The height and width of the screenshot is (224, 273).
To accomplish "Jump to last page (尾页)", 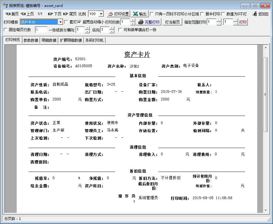I will [x=70, y=14].
